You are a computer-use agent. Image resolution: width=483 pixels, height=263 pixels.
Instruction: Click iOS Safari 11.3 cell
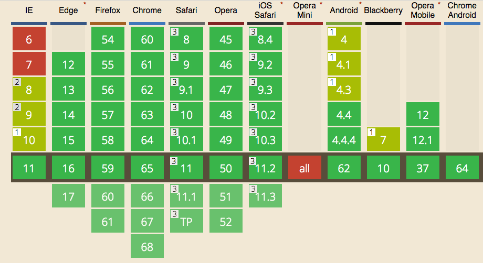tap(265, 196)
